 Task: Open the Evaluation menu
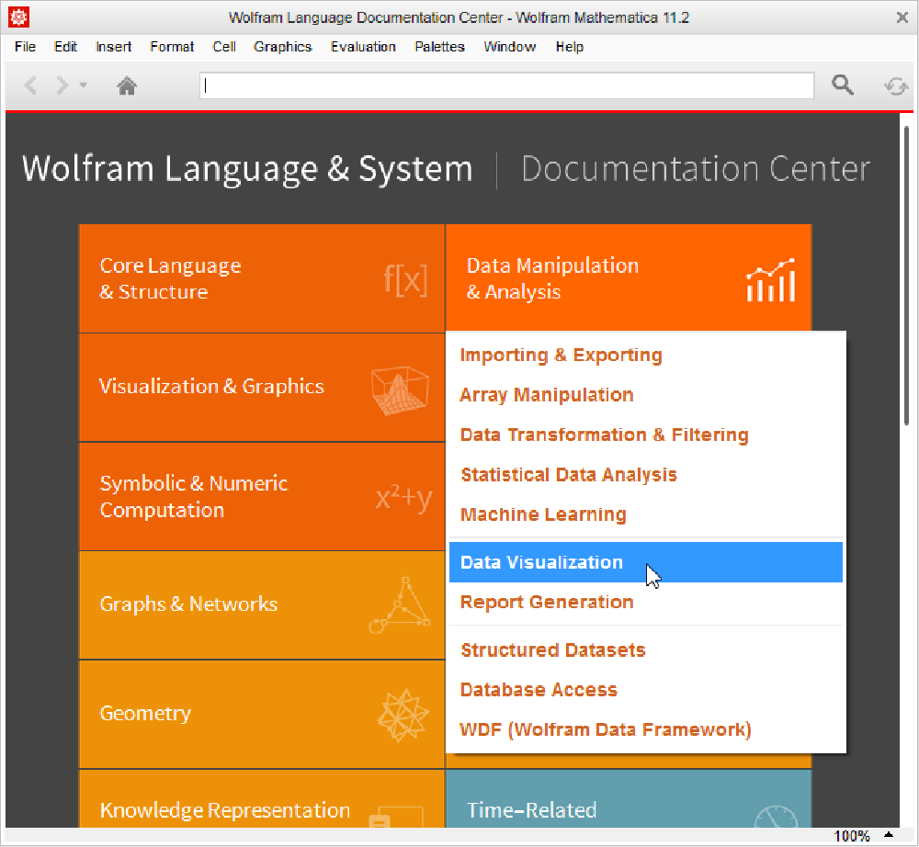[363, 47]
